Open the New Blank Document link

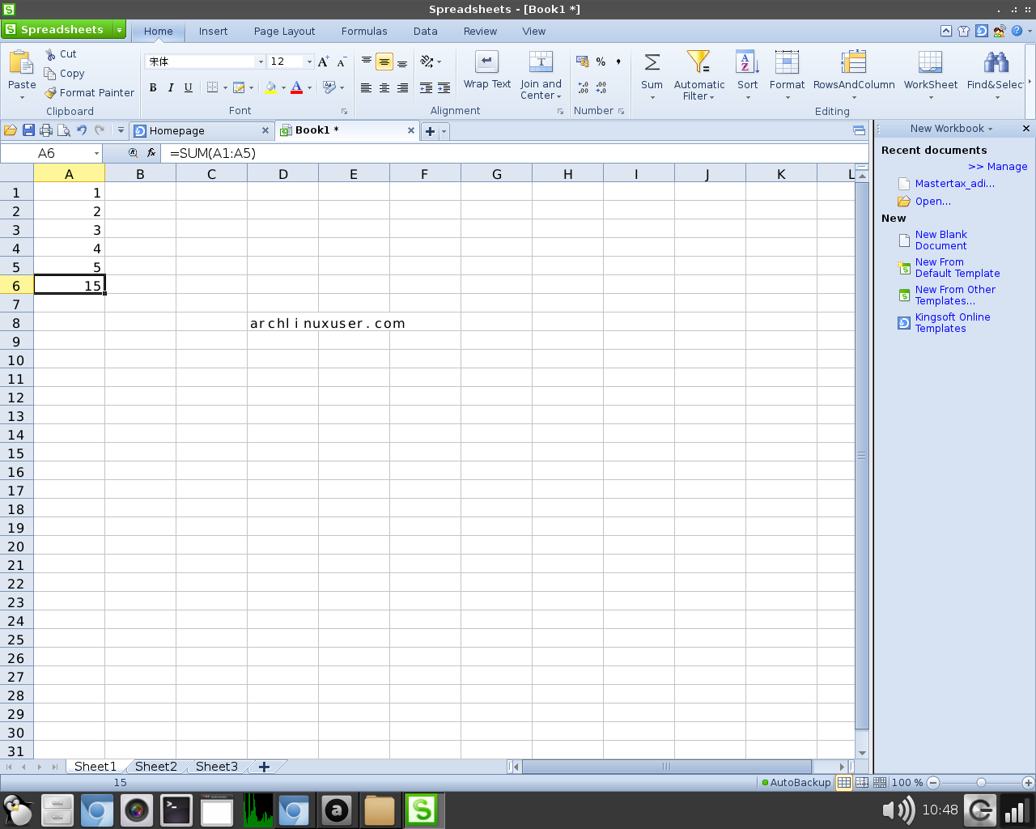[x=940, y=240]
